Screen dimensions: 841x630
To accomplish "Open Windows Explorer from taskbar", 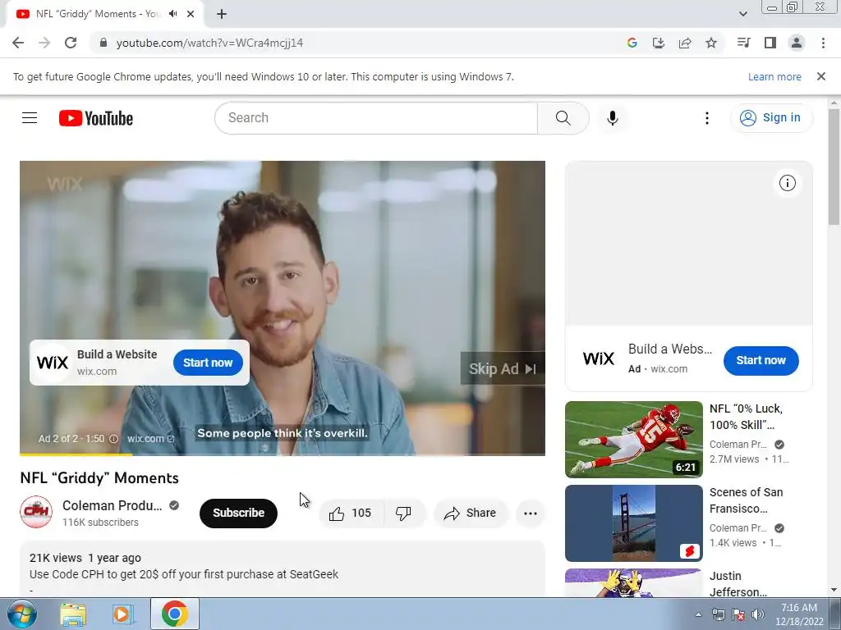I will 73,614.
